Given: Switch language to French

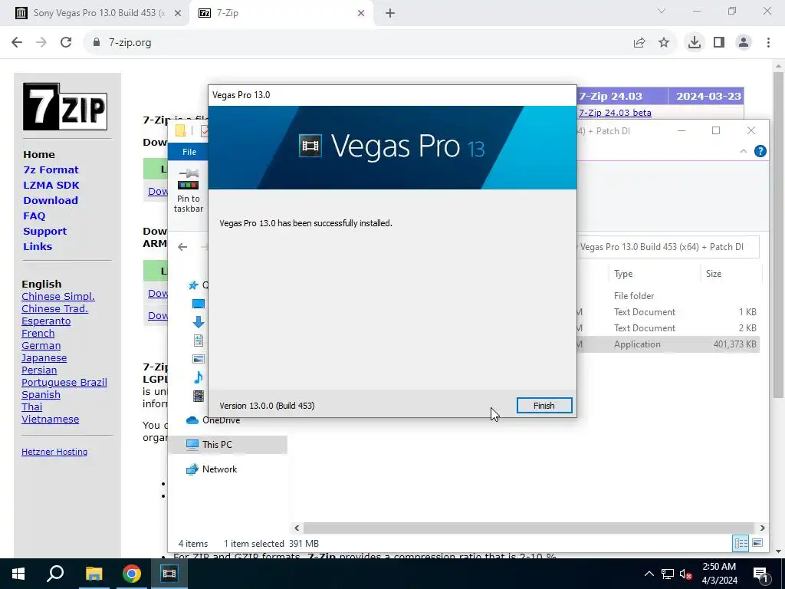Looking at the screenshot, I should click(38, 333).
